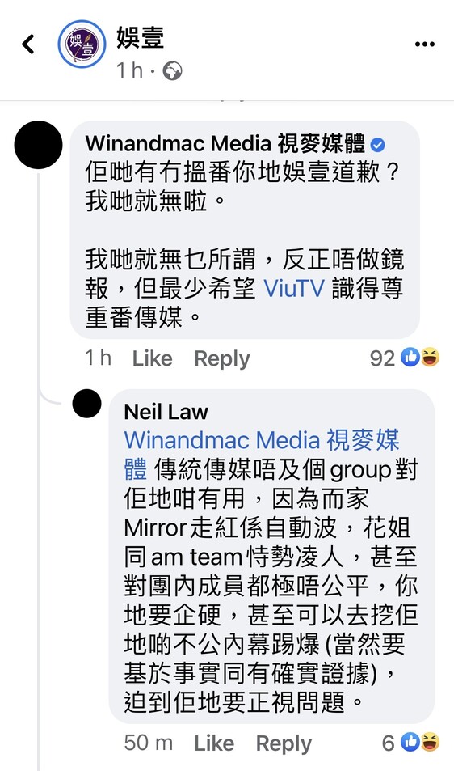Open the 娛壹 page profile picture
Image resolution: width=454 pixels, height=771 pixels.
(82, 44)
